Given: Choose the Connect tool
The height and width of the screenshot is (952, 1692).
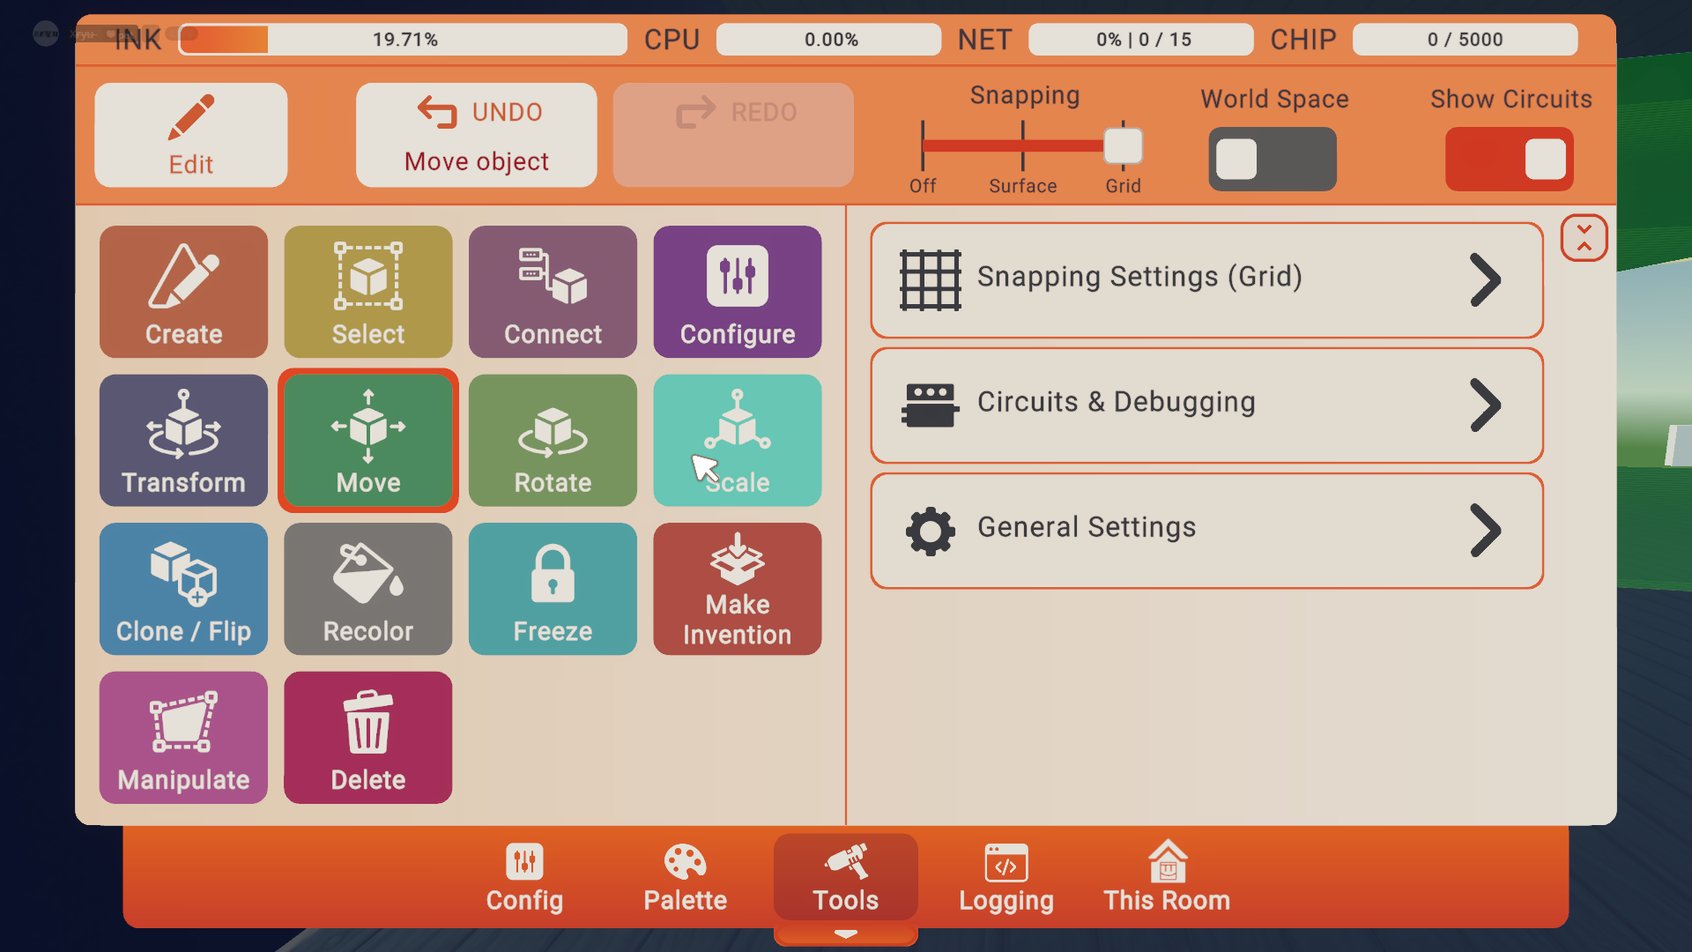Looking at the screenshot, I should point(553,292).
